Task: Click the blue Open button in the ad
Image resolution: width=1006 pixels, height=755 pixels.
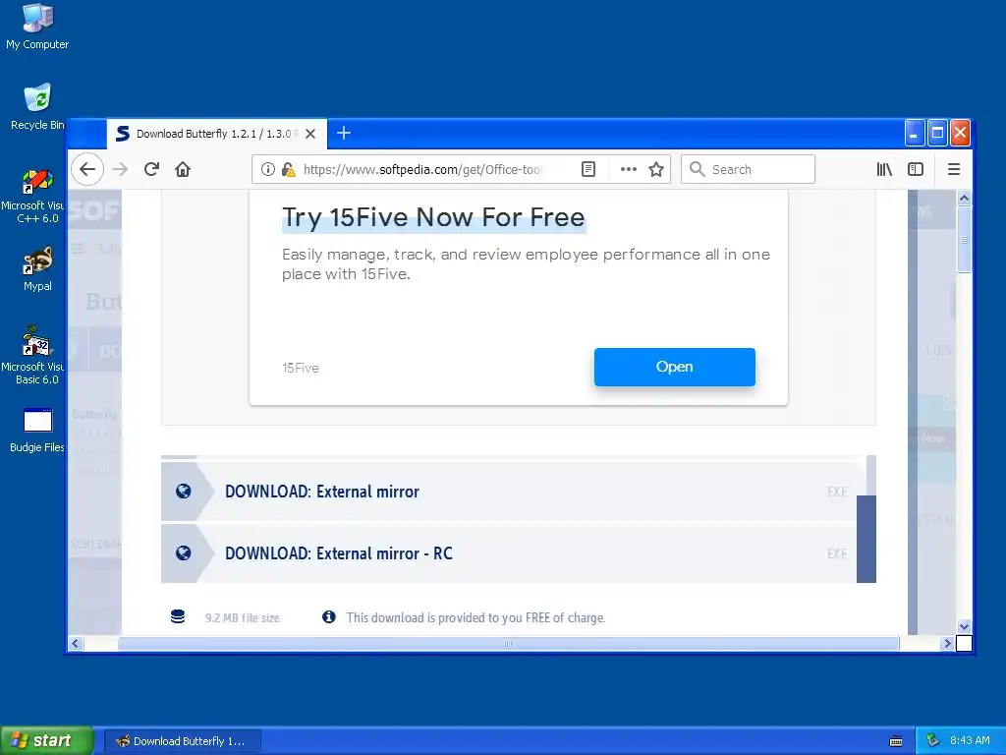Action: (674, 368)
